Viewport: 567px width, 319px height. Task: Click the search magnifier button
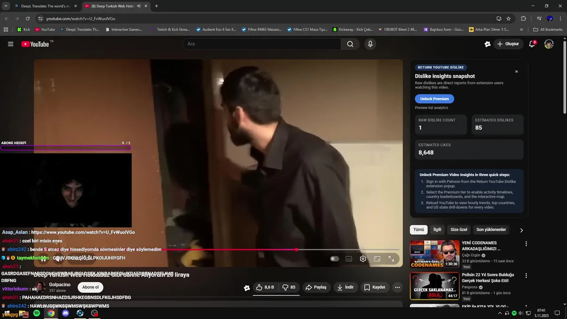click(350, 44)
